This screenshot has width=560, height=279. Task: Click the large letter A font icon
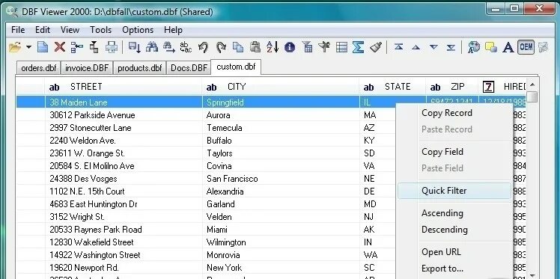tap(508, 47)
